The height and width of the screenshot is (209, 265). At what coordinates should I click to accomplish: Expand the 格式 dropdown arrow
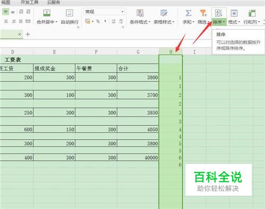239,22
